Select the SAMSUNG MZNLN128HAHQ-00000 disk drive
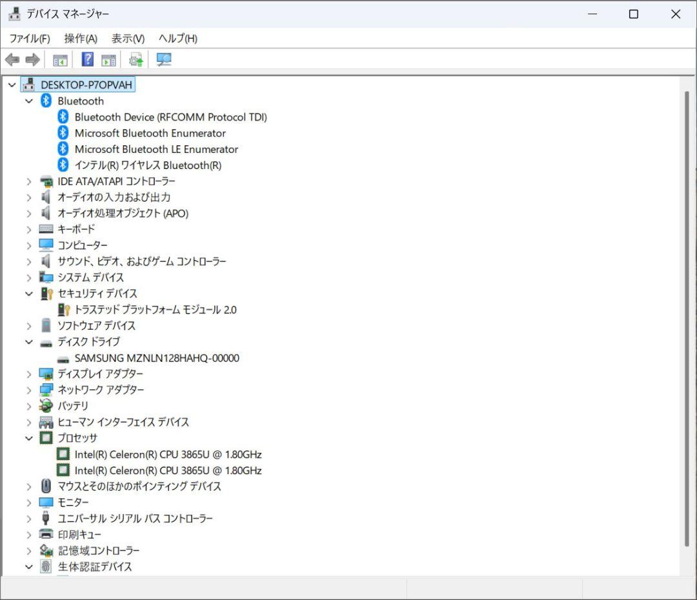Viewport: 697px width, 600px height. click(x=157, y=358)
